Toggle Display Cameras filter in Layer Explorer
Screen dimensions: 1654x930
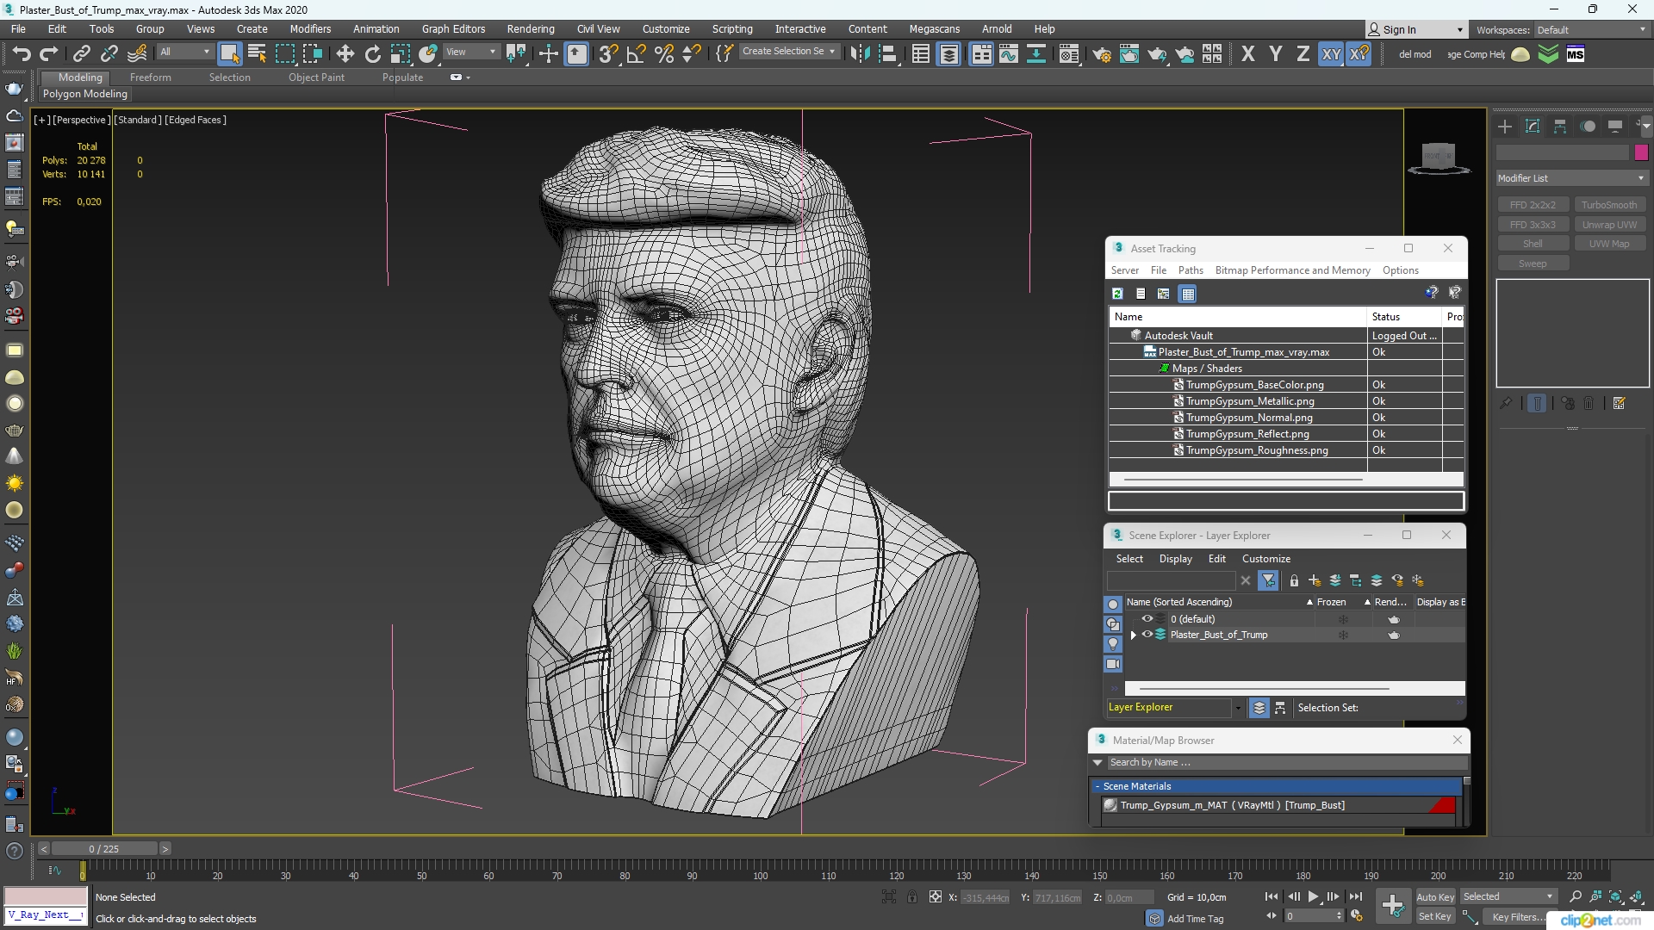[1113, 664]
